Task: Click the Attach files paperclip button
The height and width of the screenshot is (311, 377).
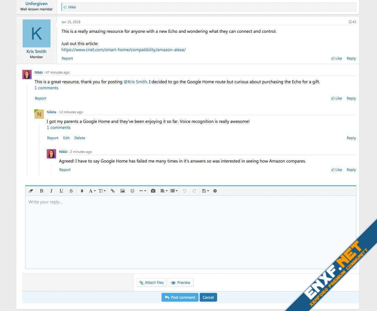Action: click(x=151, y=282)
